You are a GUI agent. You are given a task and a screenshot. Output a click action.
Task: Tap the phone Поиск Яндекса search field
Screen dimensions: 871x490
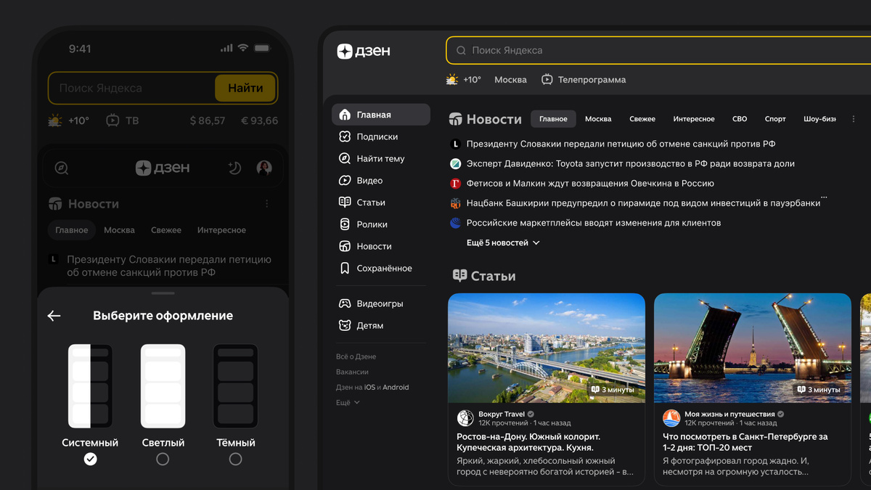131,88
